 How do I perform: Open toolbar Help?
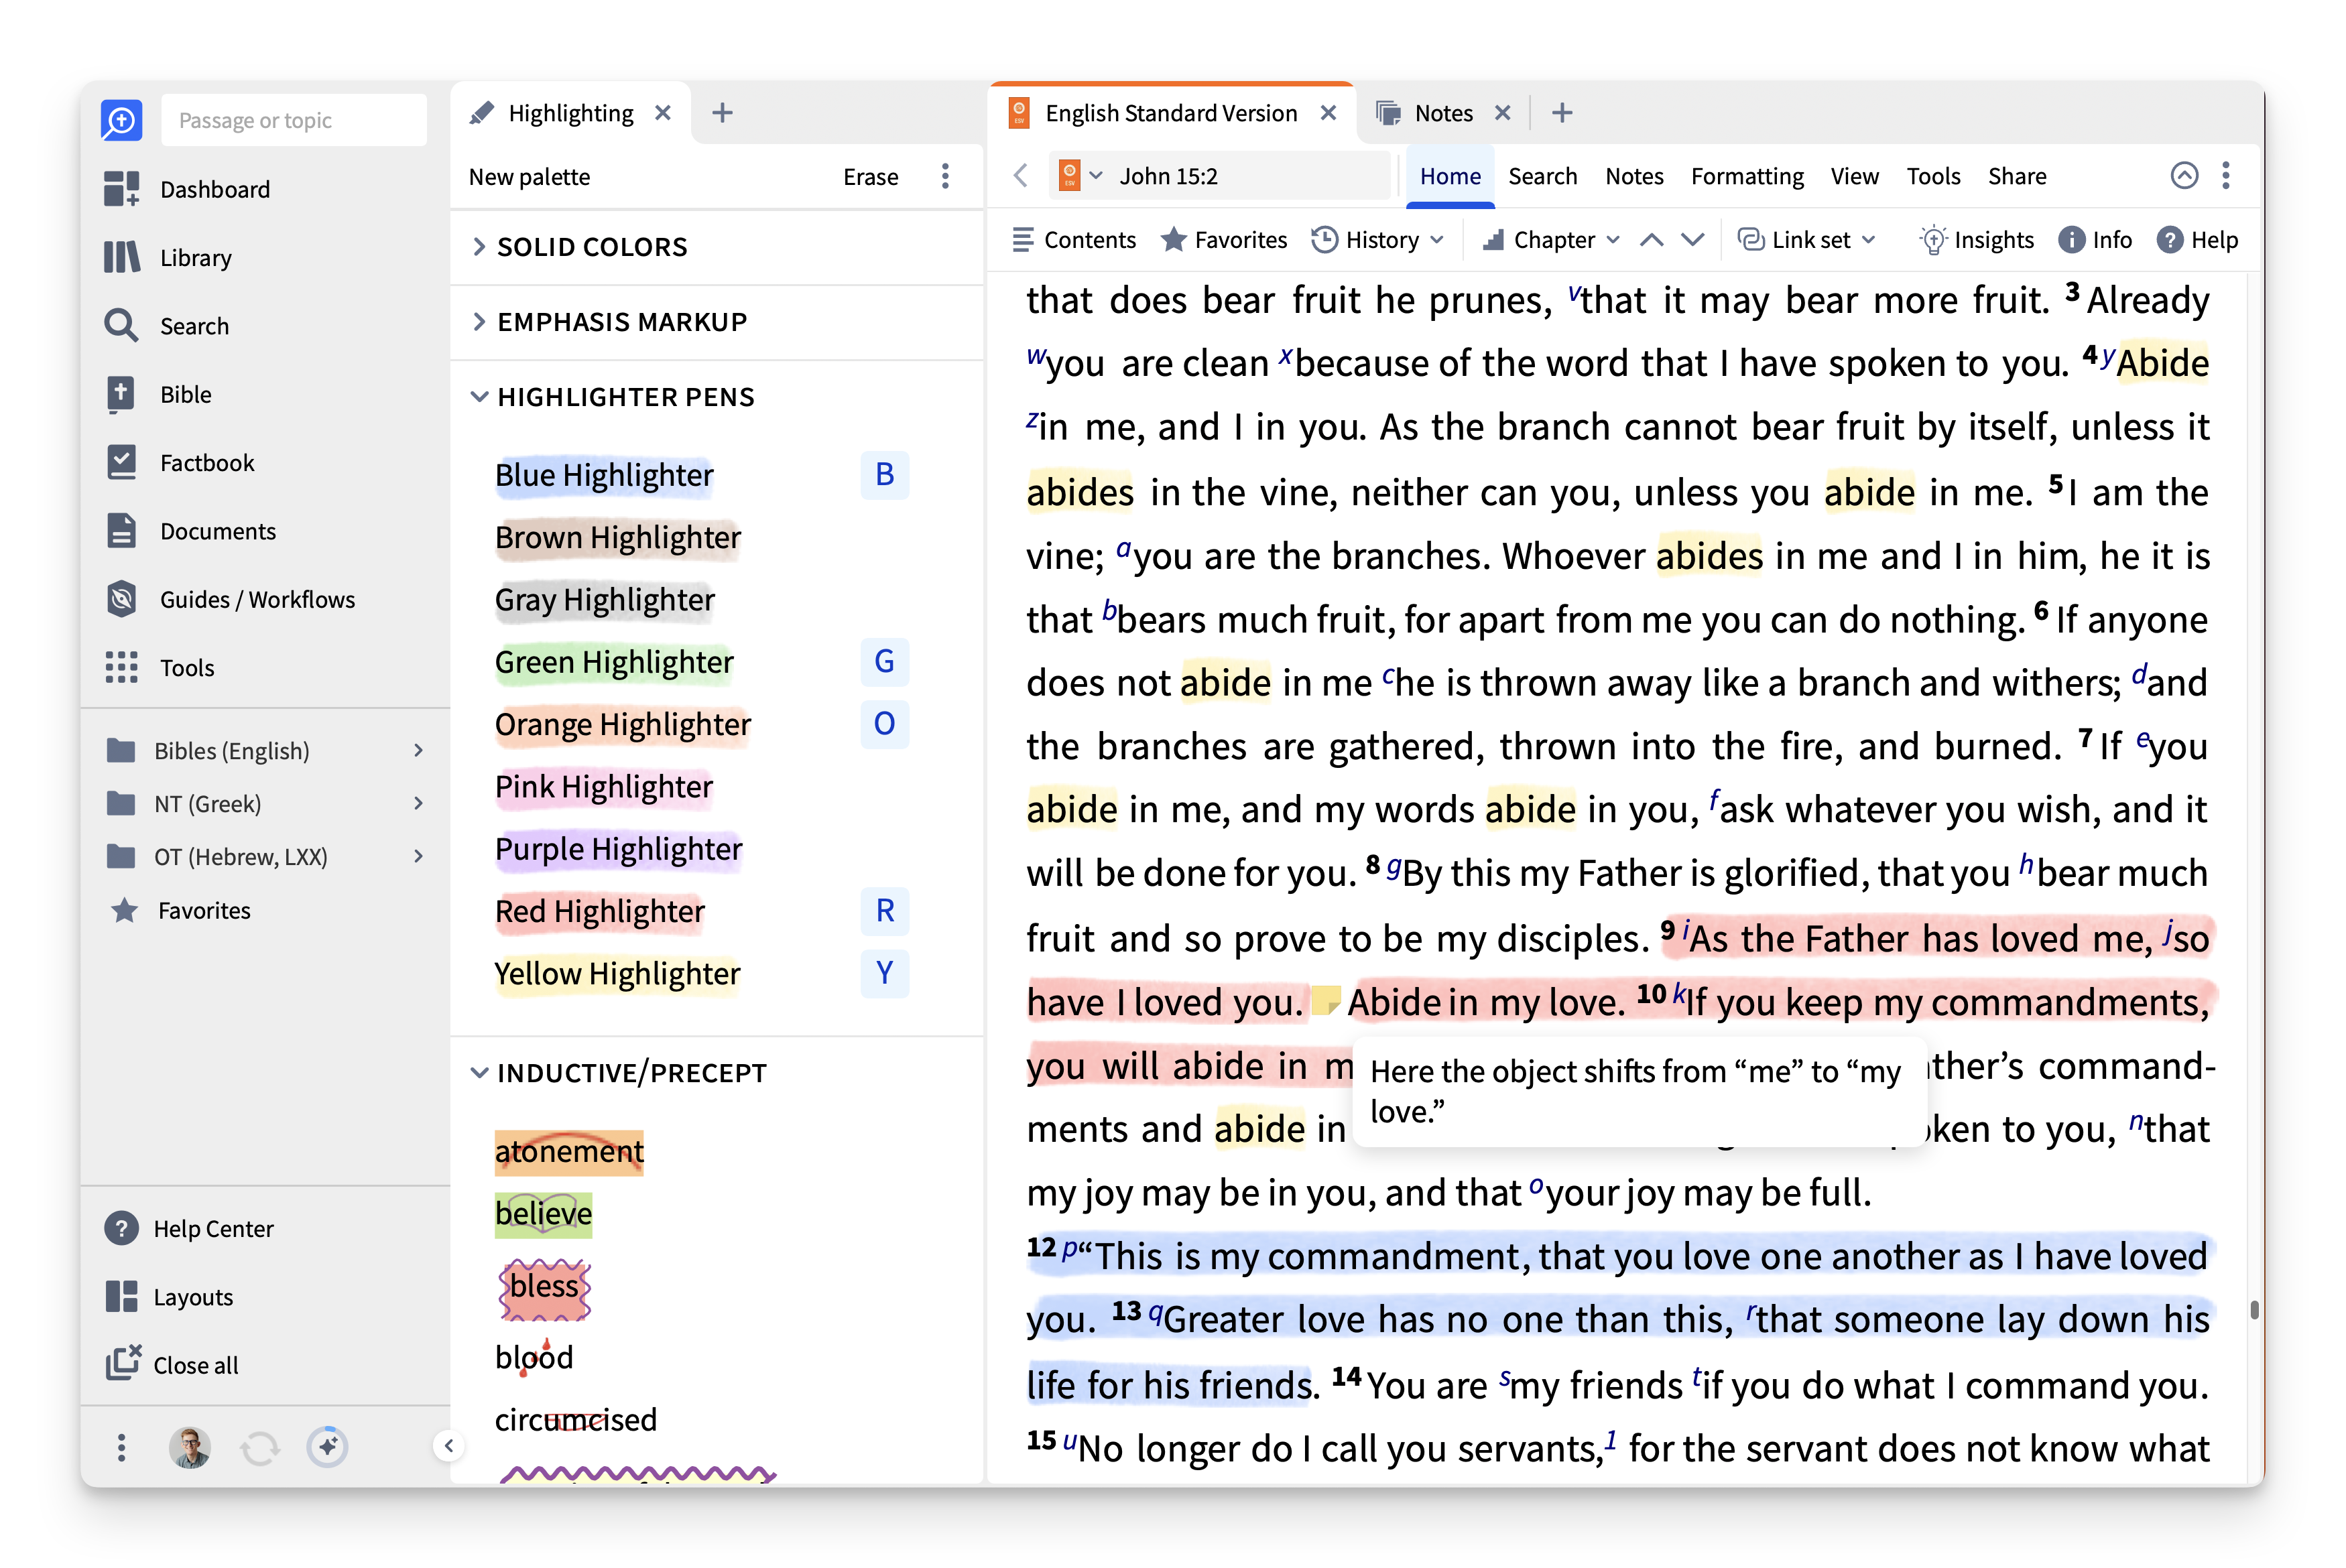point(2197,240)
